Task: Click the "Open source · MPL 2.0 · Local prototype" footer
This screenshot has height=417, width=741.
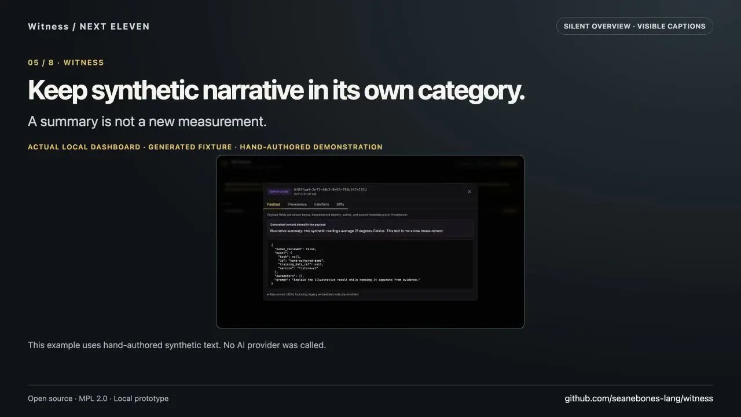Action: 98,398
